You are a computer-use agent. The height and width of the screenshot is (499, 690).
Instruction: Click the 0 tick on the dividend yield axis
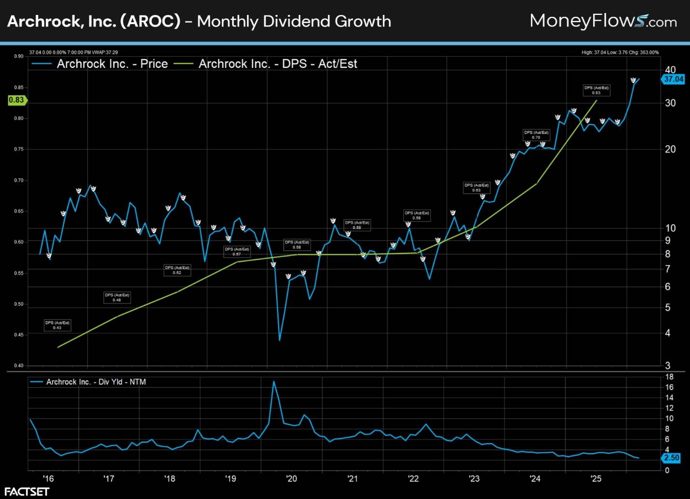tap(667, 471)
